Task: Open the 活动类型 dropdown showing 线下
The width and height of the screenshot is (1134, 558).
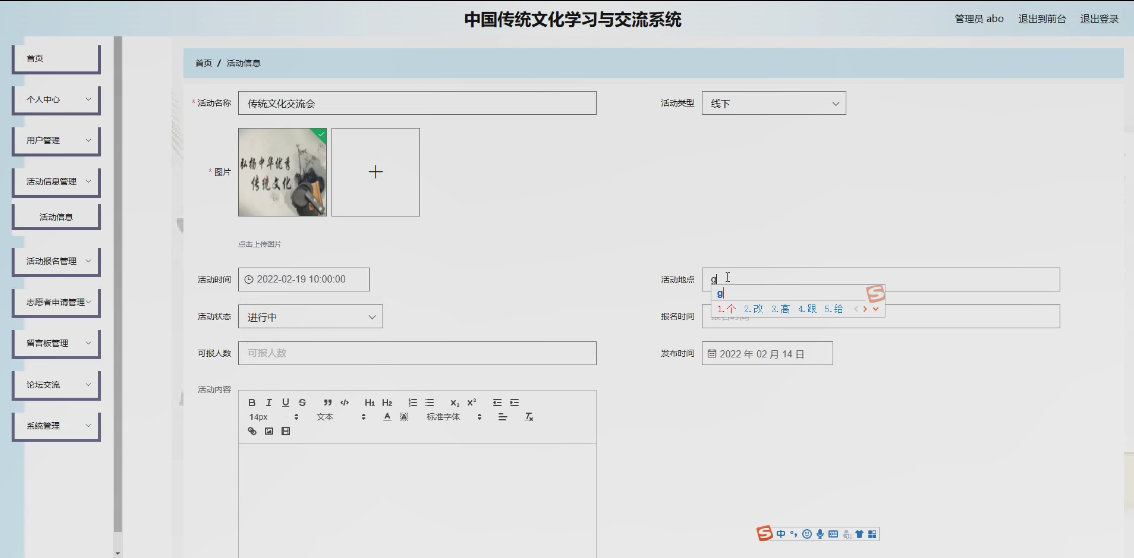Action: (x=774, y=103)
